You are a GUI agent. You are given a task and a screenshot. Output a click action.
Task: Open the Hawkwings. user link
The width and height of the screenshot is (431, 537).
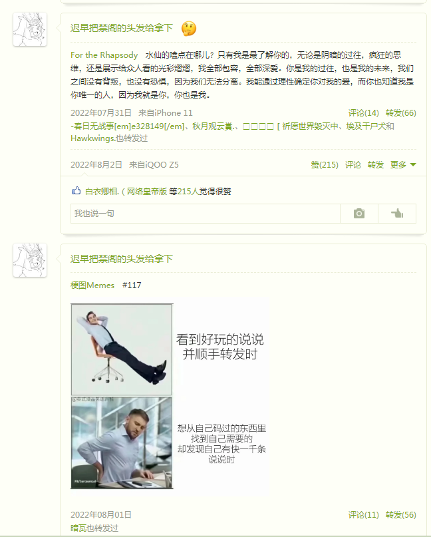pos(93,138)
